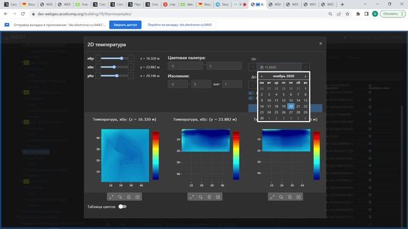Open the green profile avatar menu

click(x=375, y=14)
